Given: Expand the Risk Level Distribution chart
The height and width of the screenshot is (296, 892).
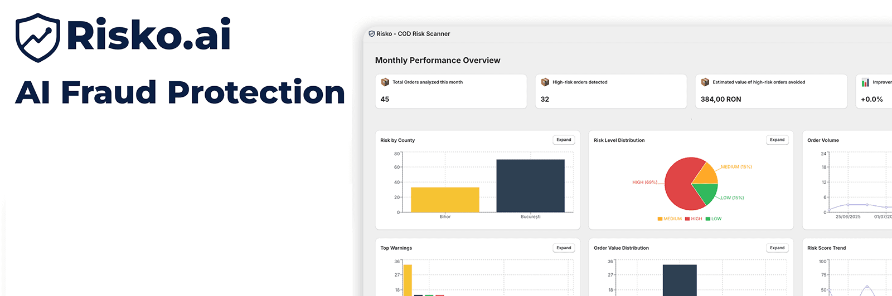Looking at the screenshot, I should click(777, 140).
